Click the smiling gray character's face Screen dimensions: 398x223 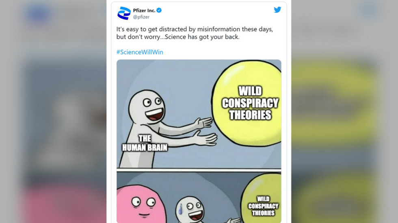click(x=147, y=107)
